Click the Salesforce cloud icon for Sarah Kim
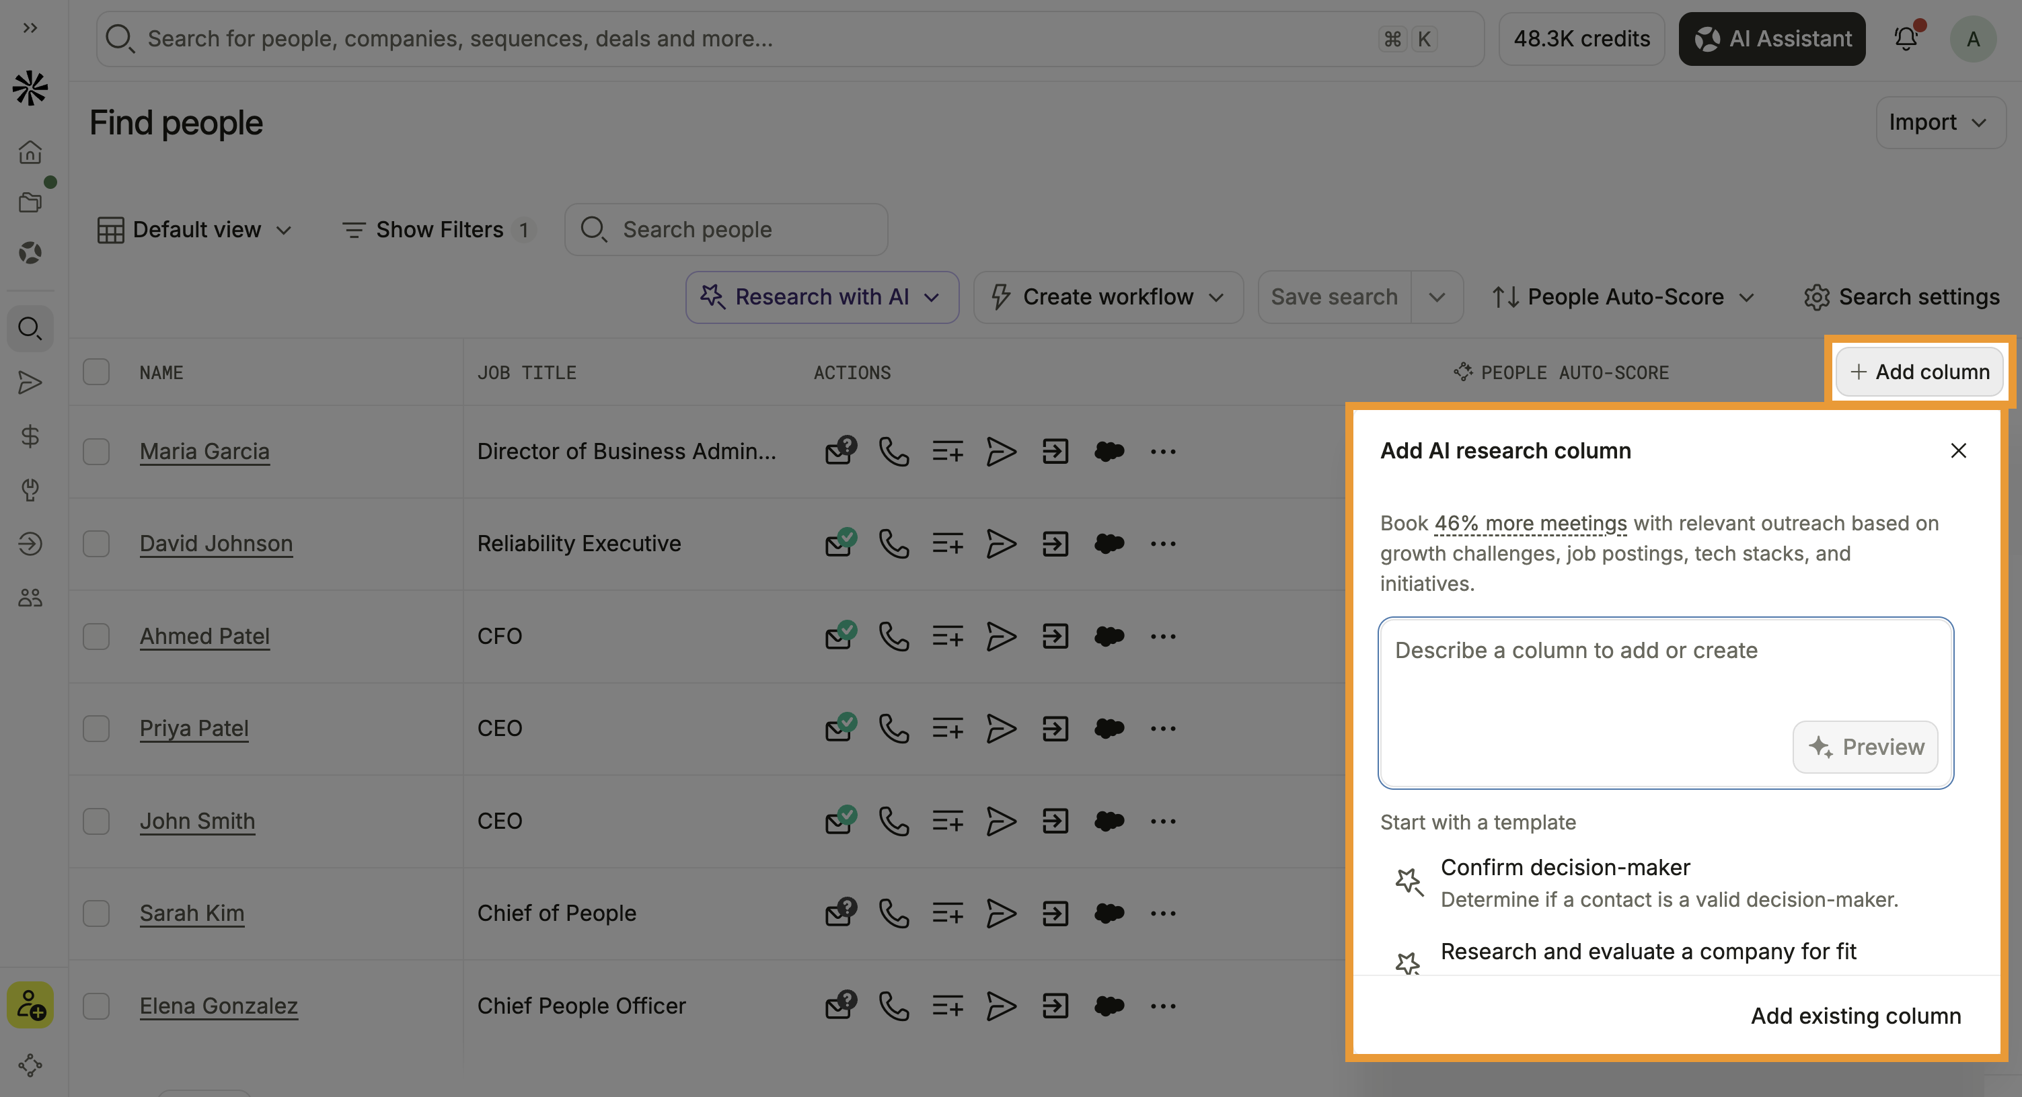 (1109, 913)
